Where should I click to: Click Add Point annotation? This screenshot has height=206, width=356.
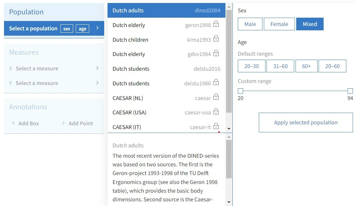[x=77, y=123]
